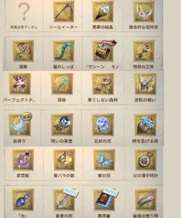This screenshot has width=181, height=218.
Task: Select the 蛍の羽 butterfly wings stamp
Action: click(104, 160)
